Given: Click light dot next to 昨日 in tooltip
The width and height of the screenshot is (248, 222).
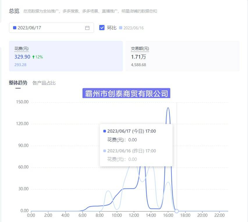Looking at the screenshot, I should [105, 151].
